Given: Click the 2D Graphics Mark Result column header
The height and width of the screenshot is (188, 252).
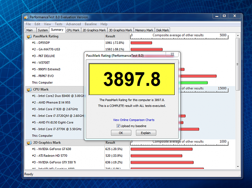Looking at the screenshot, I should (x=117, y=143).
